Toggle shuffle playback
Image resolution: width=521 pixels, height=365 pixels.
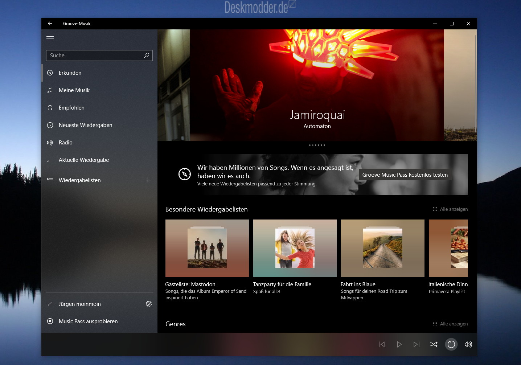pos(434,344)
